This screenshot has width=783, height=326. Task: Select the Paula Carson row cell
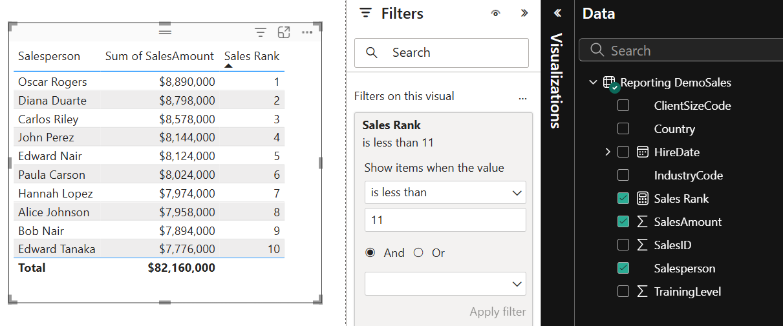coord(52,175)
